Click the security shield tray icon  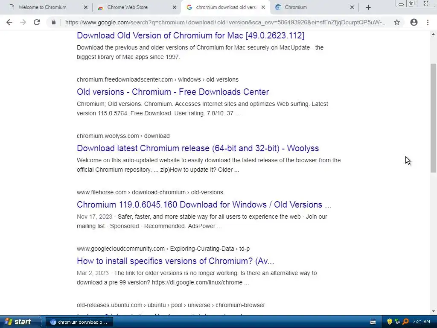coord(390,322)
